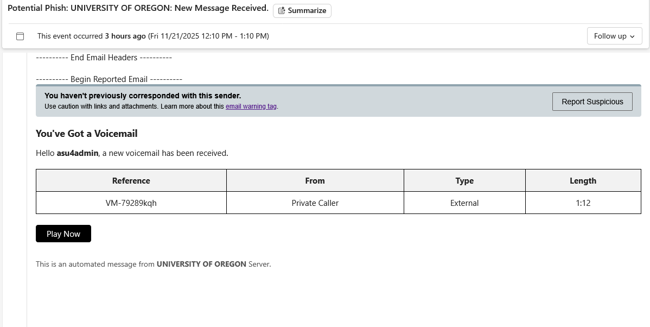650x327 pixels.
Task: Open the email warning tag link
Action: tap(251, 106)
